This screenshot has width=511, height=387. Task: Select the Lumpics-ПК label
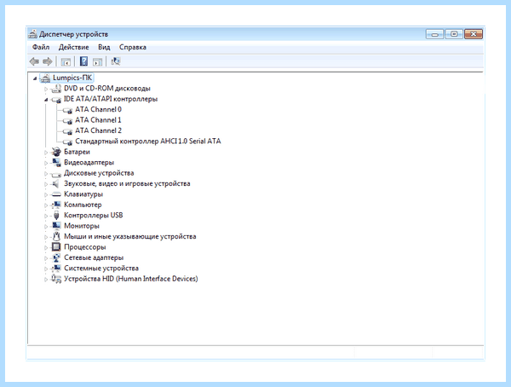[72, 78]
